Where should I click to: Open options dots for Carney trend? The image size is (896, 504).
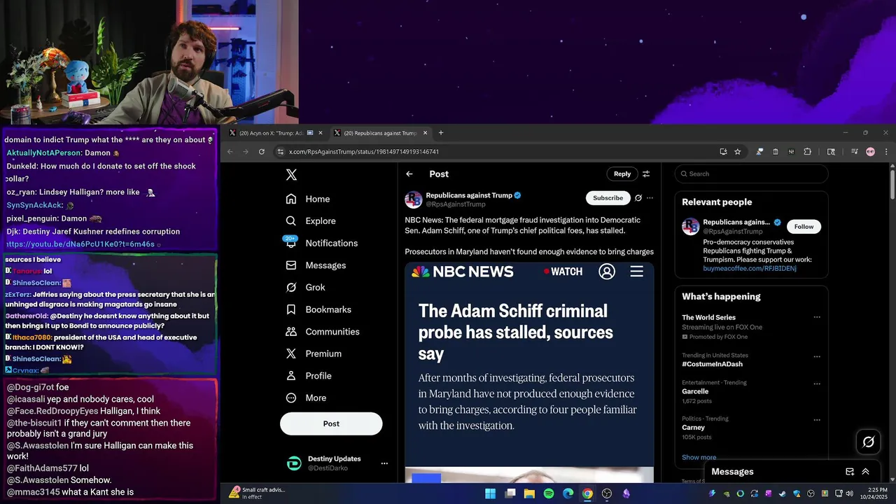pos(816,420)
